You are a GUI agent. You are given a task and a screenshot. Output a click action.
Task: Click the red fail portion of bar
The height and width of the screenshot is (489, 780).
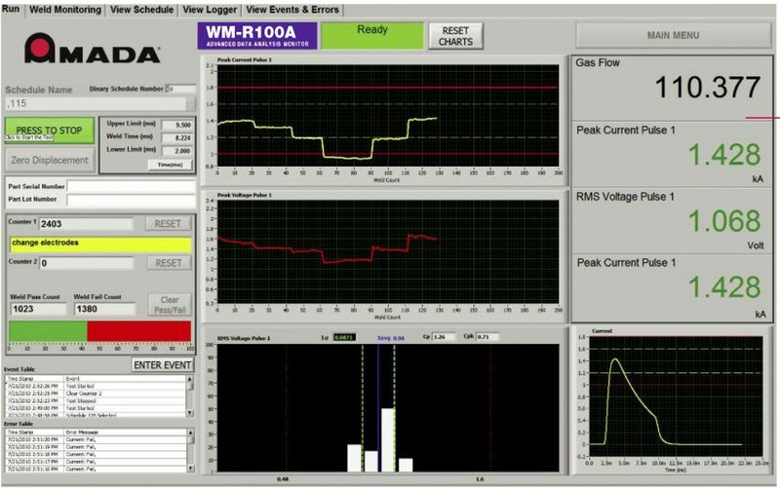[x=138, y=331]
